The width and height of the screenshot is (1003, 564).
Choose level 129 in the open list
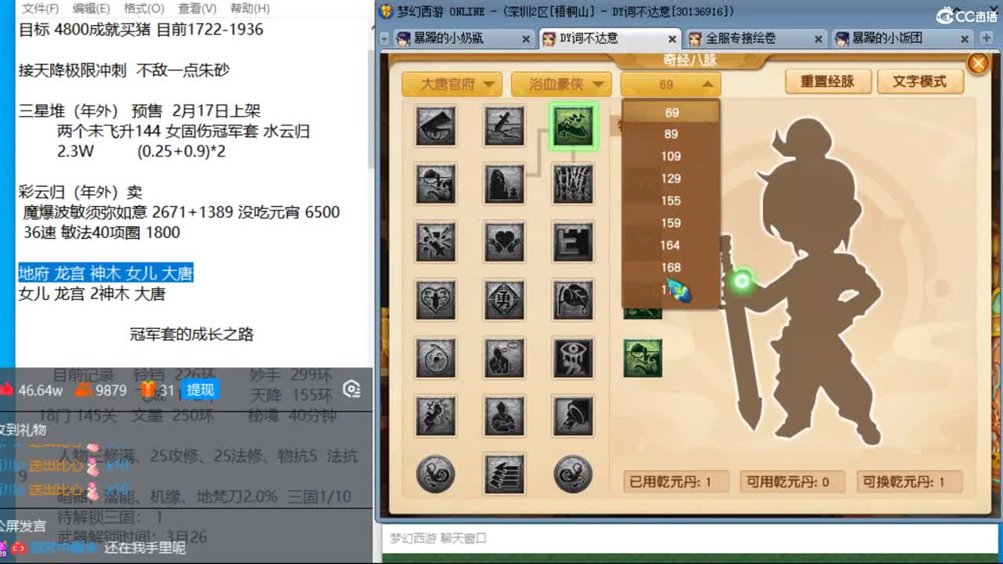pyautogui.click(x=671, y=179)
